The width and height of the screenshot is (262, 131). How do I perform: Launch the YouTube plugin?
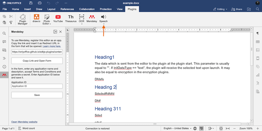pyautogui.click(x=58, y=18)
